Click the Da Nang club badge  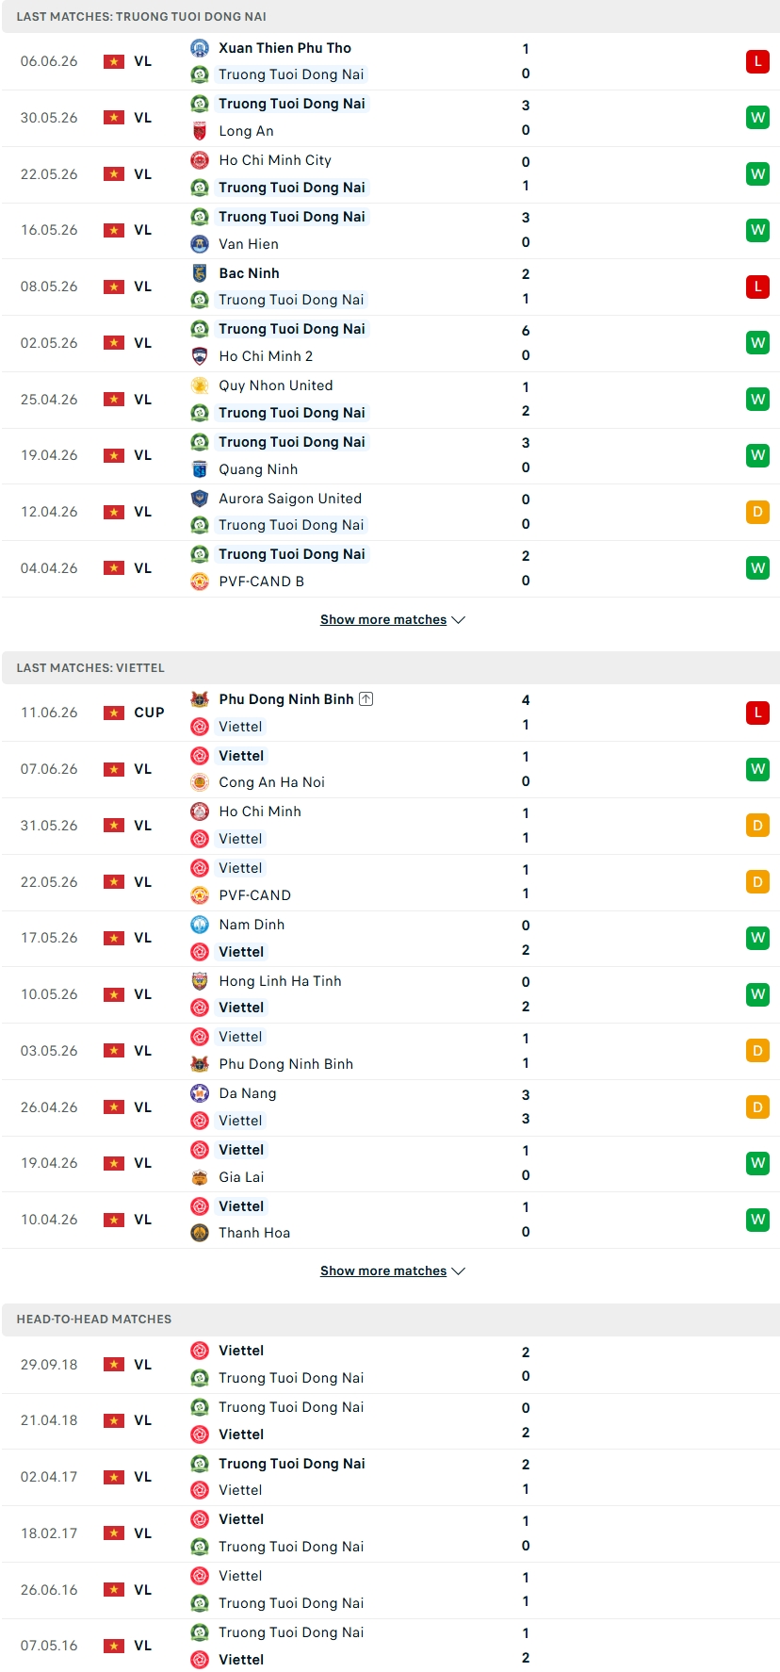[200, 1093]
